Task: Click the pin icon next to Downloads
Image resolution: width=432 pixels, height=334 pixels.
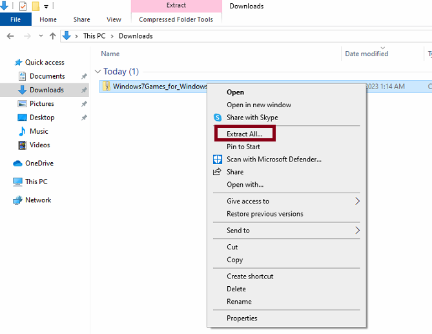Action: 84,90
